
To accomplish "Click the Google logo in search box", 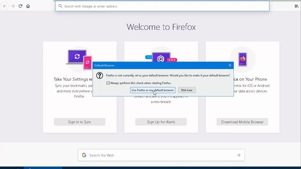I will pos(84,155).
